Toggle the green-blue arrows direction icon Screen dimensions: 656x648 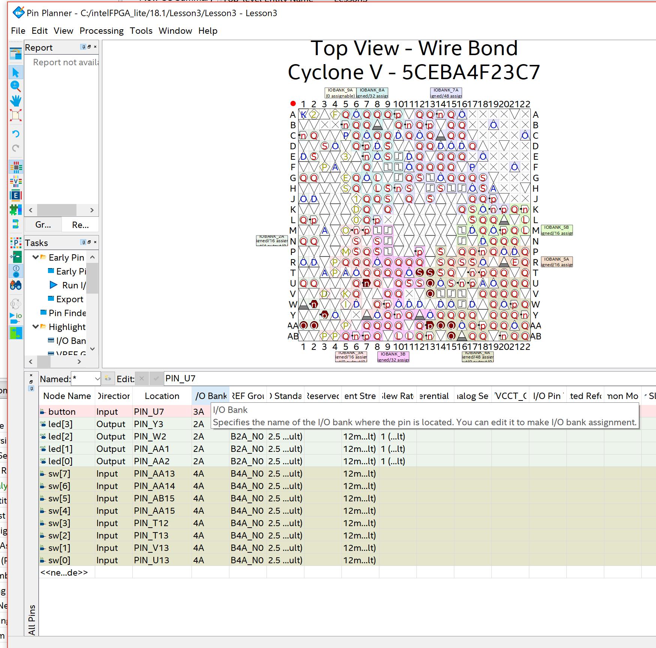(x=15, y=333)
